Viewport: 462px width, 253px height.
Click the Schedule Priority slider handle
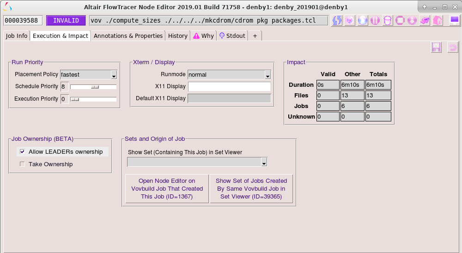point(95,87)
